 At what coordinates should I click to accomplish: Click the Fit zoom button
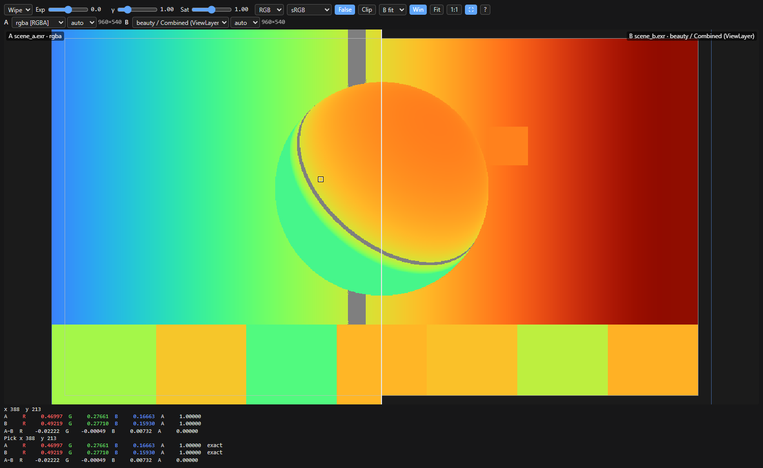point(437,10)
